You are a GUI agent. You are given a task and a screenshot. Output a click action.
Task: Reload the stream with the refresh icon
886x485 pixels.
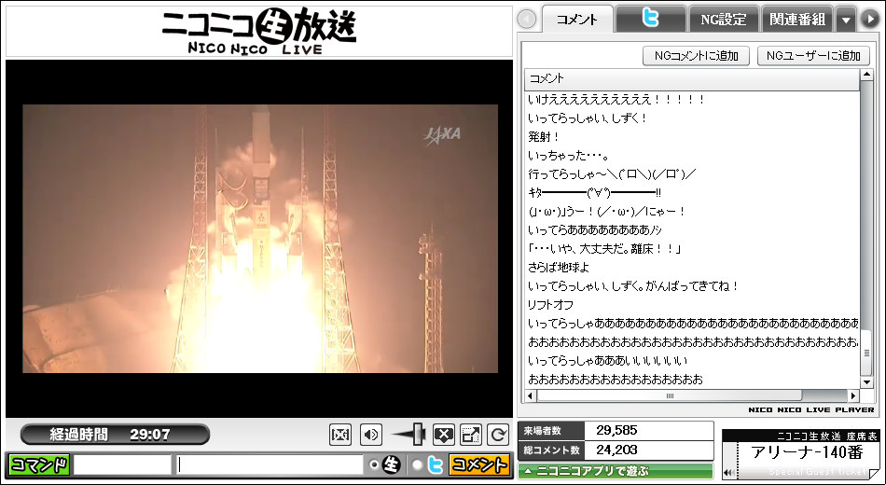pyautogui.click(x=498, y=435)
